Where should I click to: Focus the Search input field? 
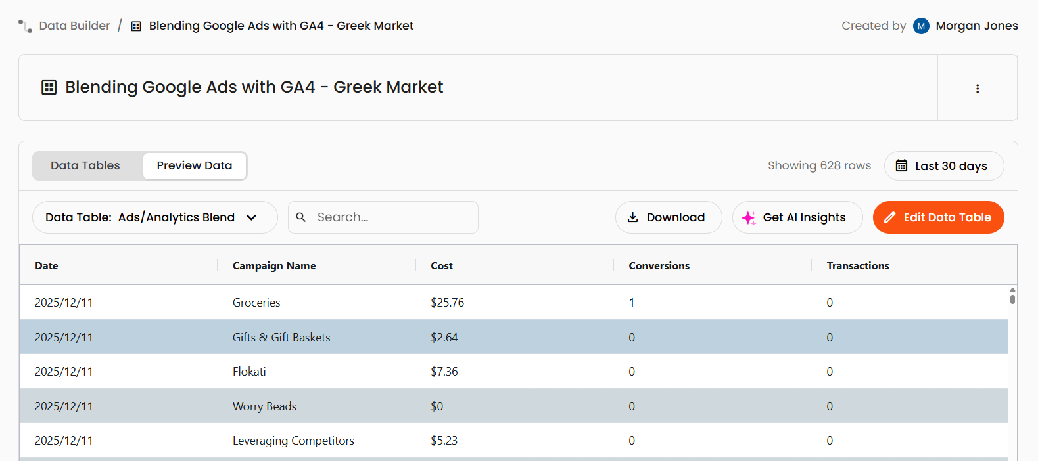[392, 217]
